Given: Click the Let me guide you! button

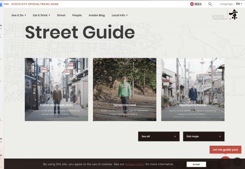Looking at the screenshot, I should pos(226,150).
